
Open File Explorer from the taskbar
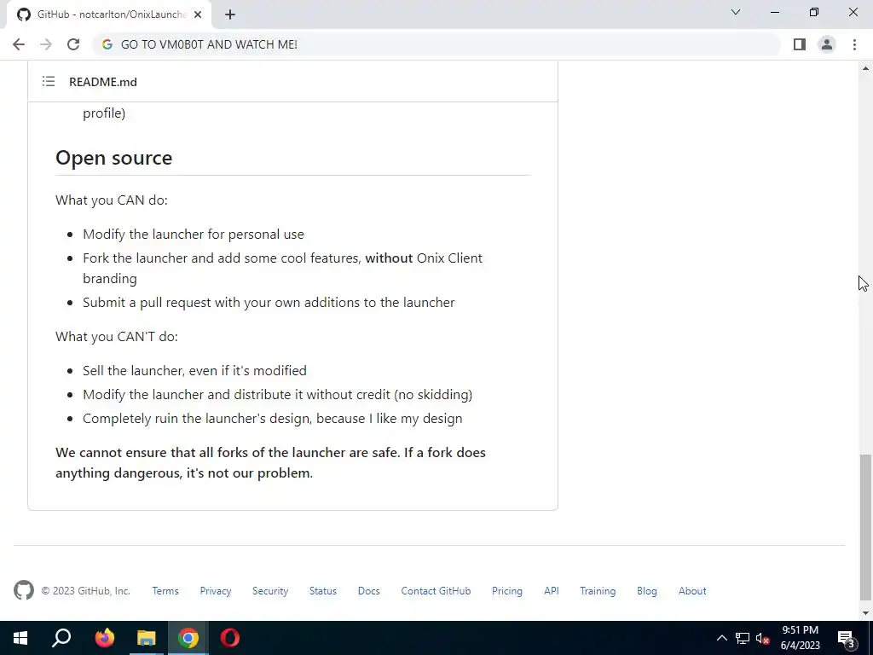click(147, 638)
